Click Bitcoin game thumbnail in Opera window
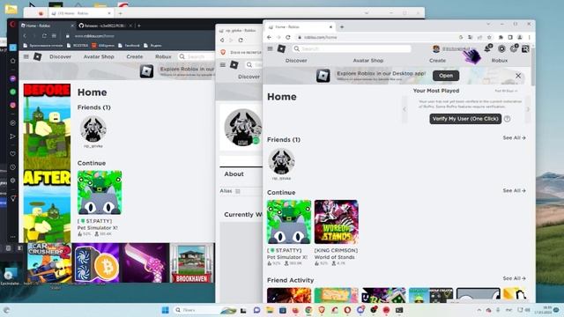This screenshot has width=564, height=317. 96,262
